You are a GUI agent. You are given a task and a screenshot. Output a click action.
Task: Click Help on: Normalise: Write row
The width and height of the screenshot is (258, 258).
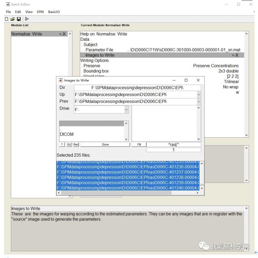tap(162, 34)
